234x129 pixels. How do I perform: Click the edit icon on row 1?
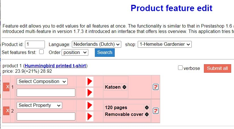point(155,87)
